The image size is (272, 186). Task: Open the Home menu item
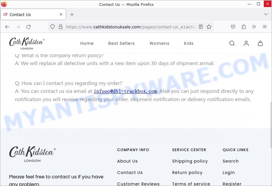coord(87,43)
